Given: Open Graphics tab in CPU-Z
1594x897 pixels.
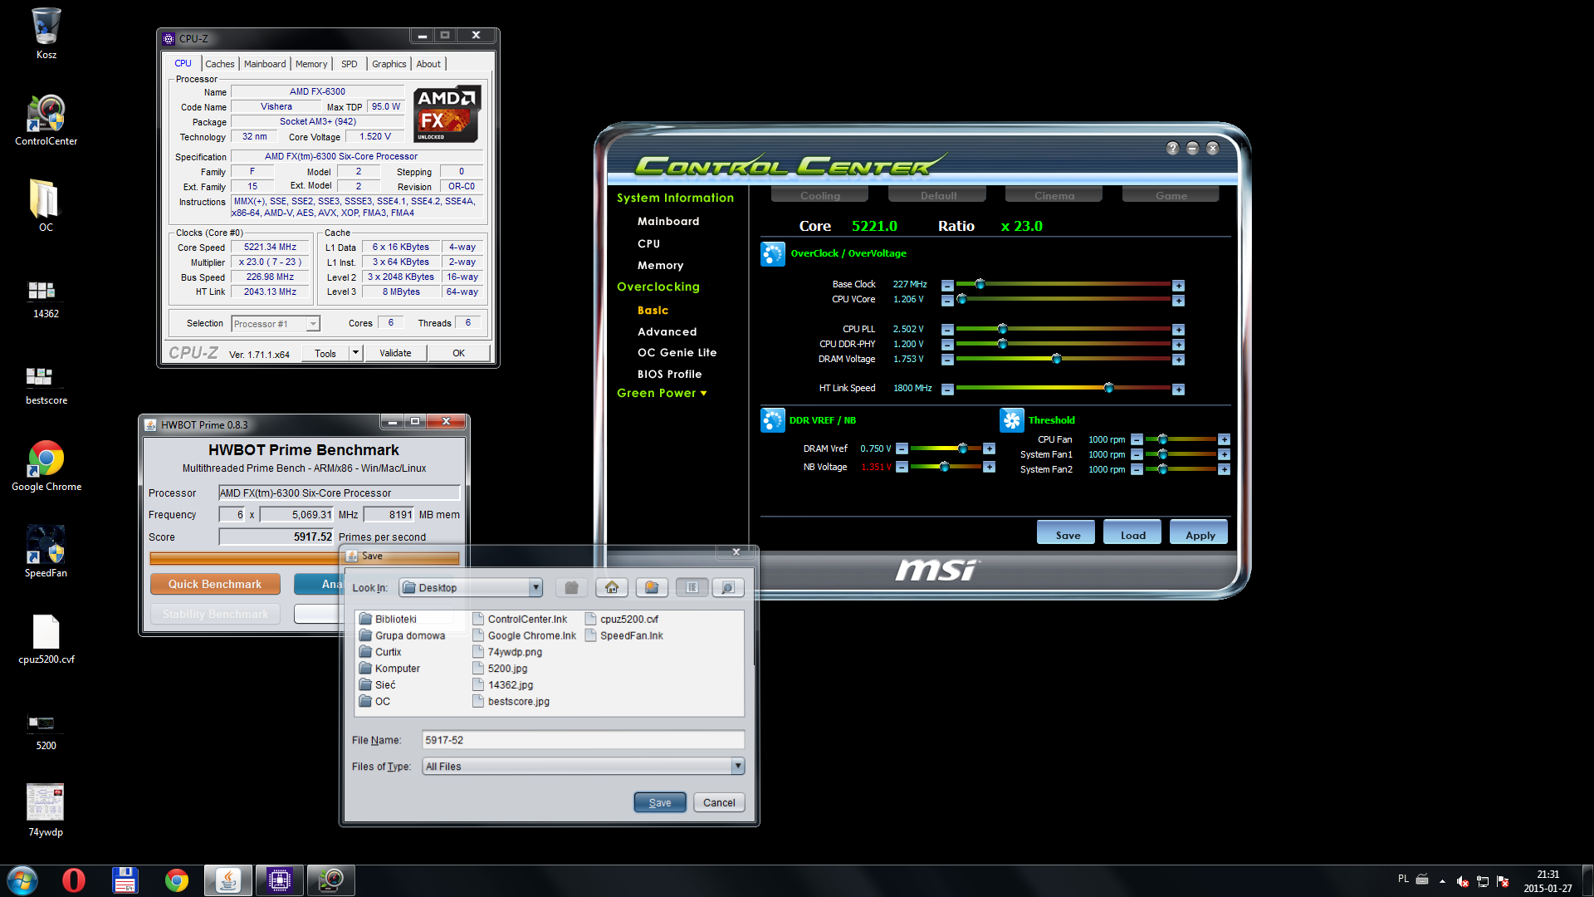Looking at the screenshot, I should [389, 64].
